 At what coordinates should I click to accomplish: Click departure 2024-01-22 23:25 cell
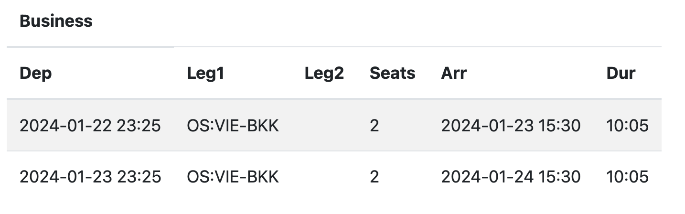pyautogui.click(x=90, y=126)
